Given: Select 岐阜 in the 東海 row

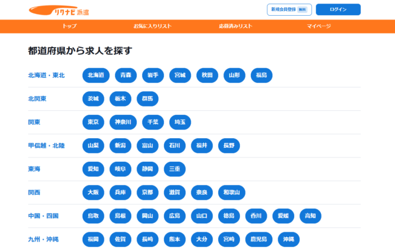Looking at the screenshot, I should point(120,168).
